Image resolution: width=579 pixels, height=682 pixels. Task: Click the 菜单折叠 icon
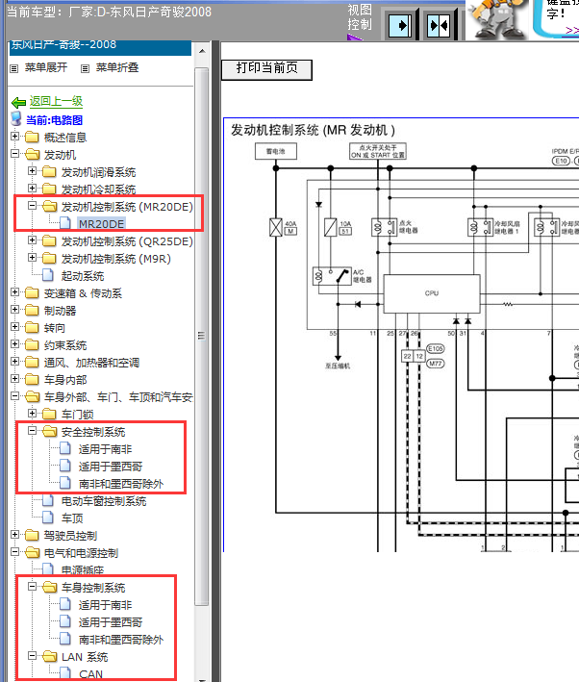click(x=86, y=68)
